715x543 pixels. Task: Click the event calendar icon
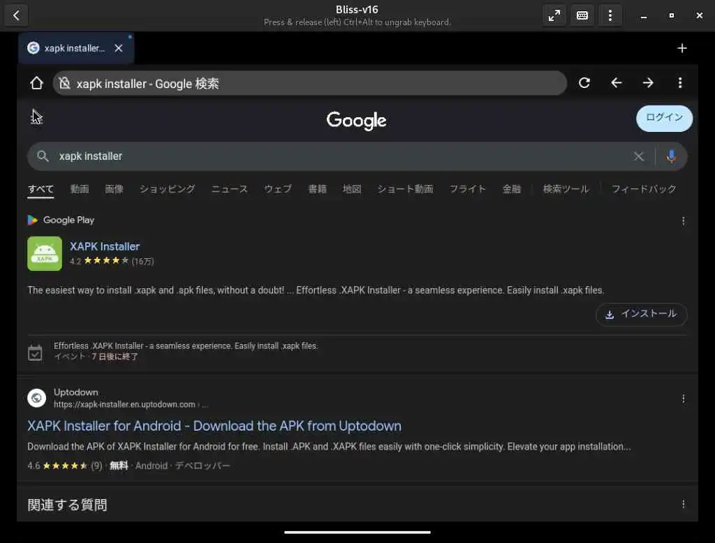point(35,352)
